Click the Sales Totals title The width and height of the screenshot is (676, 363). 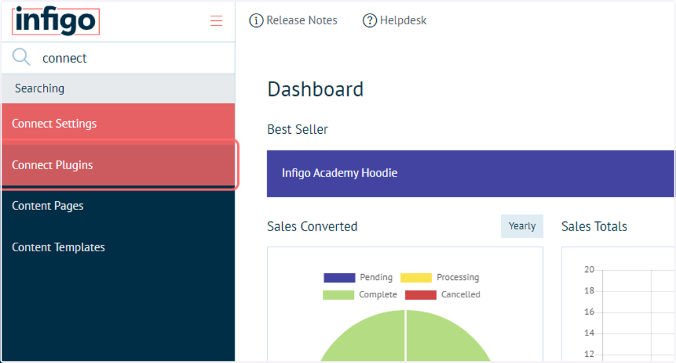594,226
